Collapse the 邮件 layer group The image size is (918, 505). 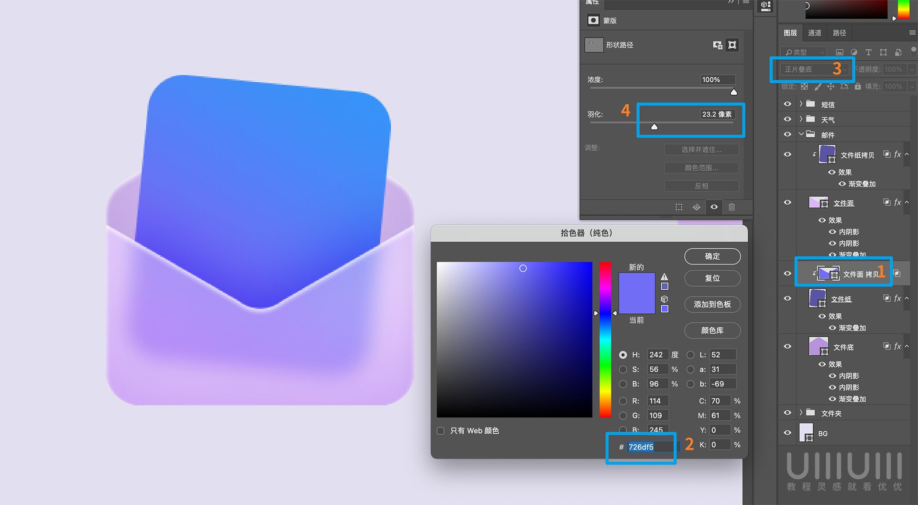(801, 134)
